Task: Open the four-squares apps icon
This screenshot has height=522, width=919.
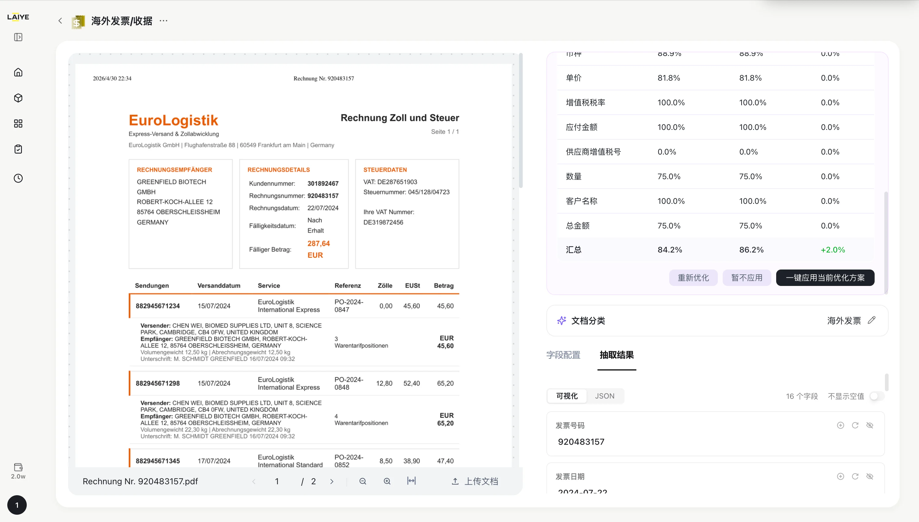Action: coord(18,124)
